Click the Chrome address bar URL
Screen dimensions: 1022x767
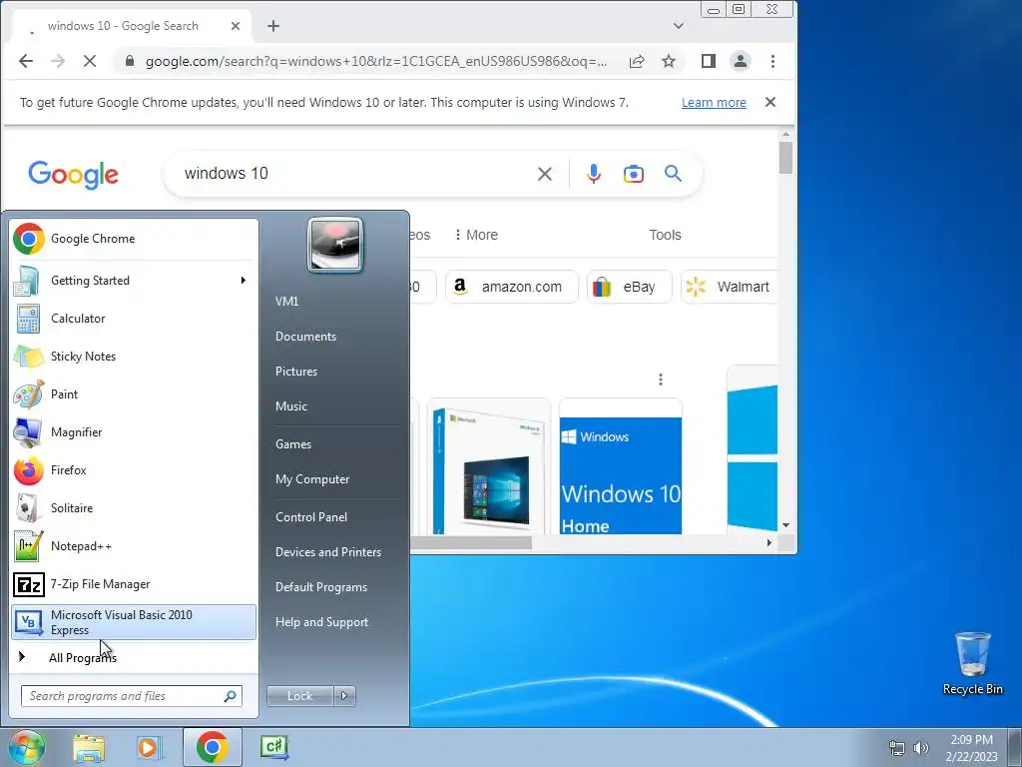click(376, 61)
